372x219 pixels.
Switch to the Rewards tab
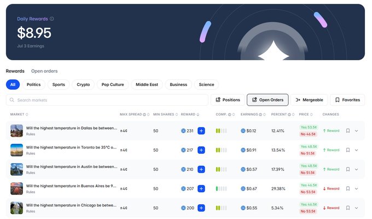(15, 71)
